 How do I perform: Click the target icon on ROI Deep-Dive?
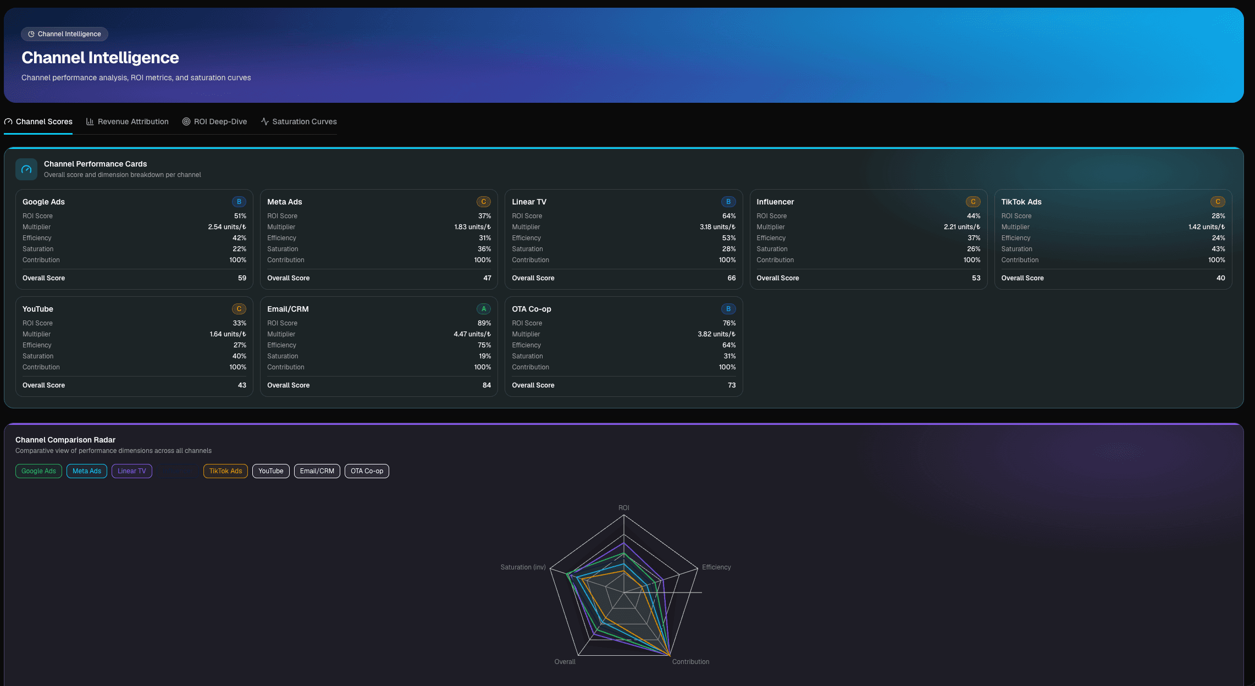pyautogui.click(x=186, y=121)
